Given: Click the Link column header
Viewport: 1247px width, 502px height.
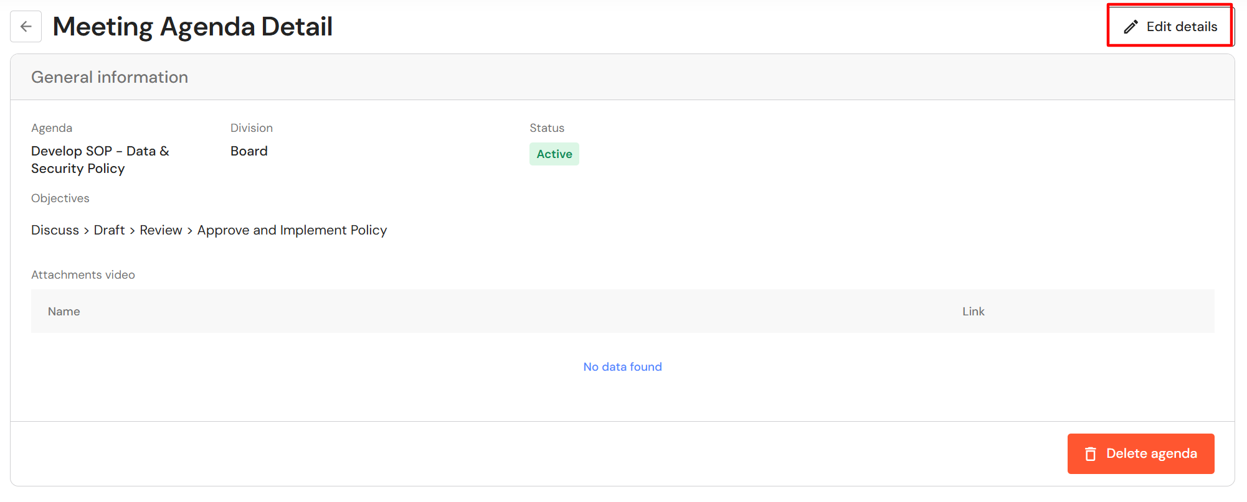Looking at the screenshot, I should (x=973, y=312).
